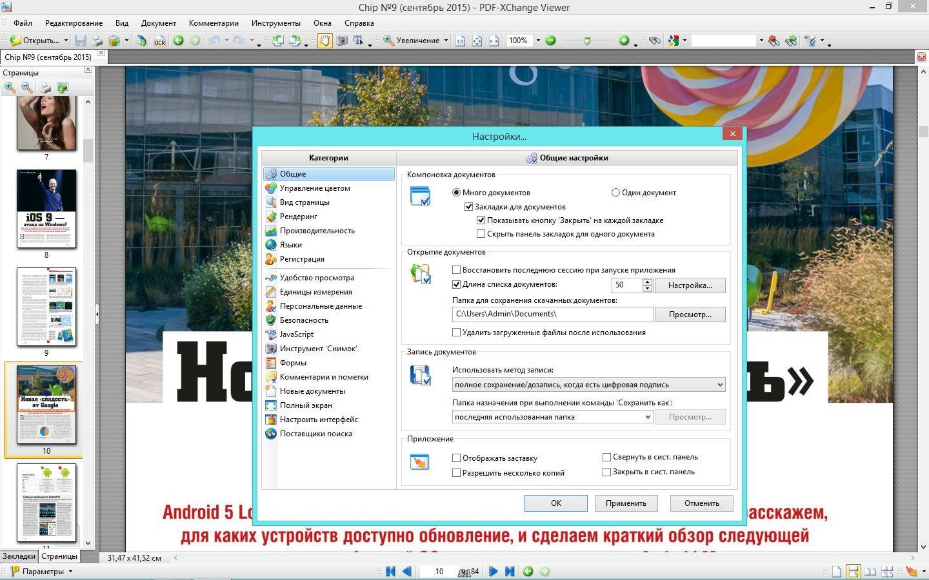Switch to 'Закладки' tab
The image size is (929, 580).
(x=19, y=556)
